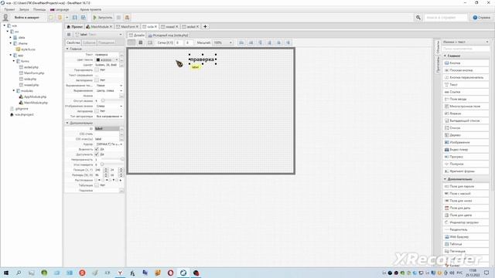Pick the Текст label component

tap(466, 85)
